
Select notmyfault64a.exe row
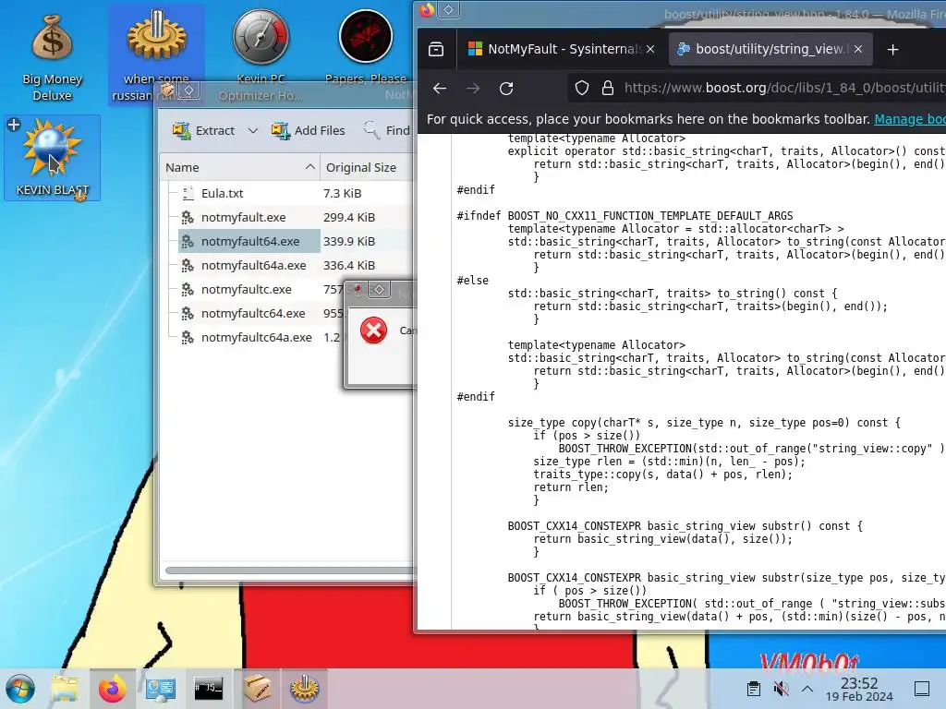click(x=253, y=265)
